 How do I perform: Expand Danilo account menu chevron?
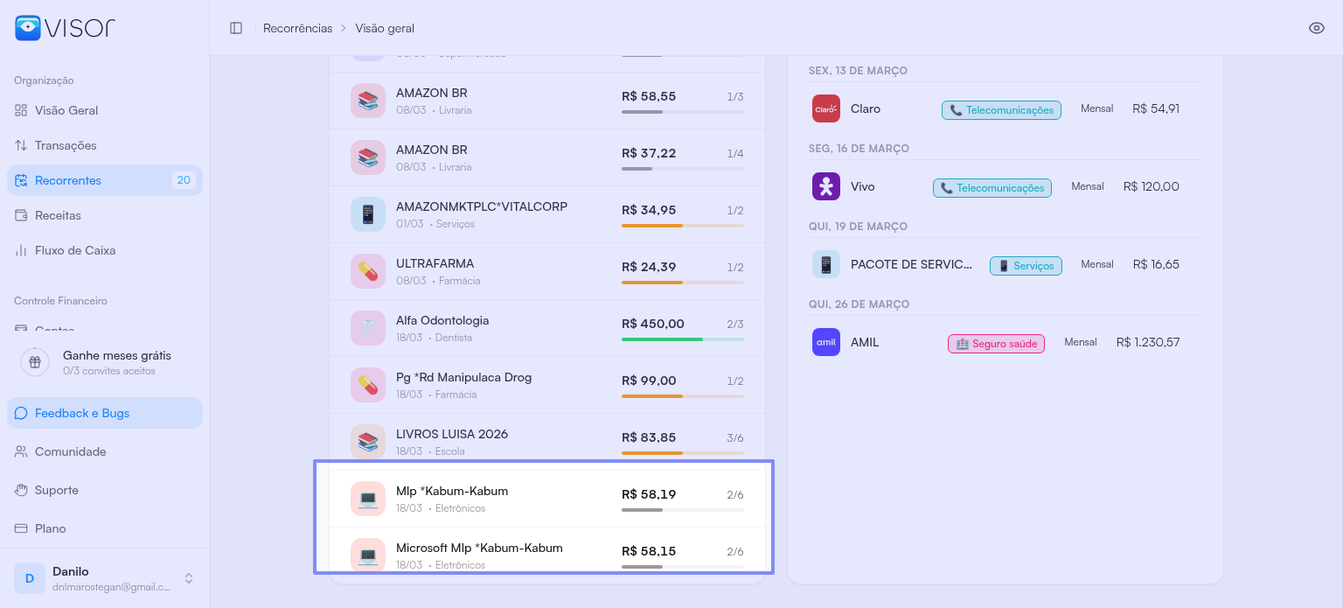[x=188, y=578]
